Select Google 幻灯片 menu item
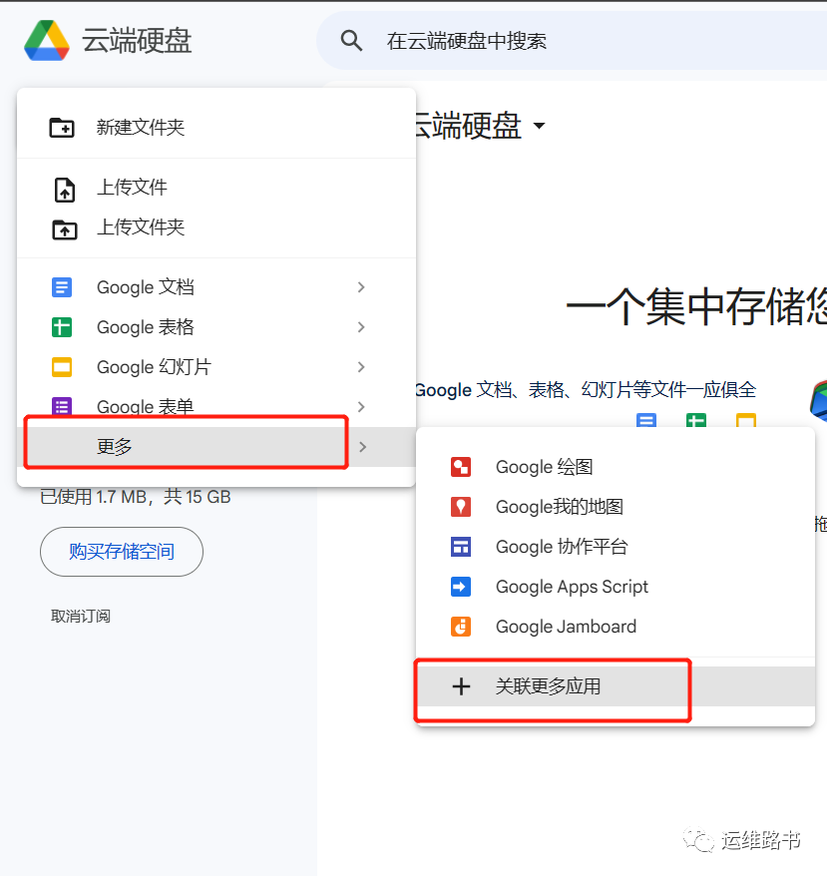827x876 pixels. (216, 367)
